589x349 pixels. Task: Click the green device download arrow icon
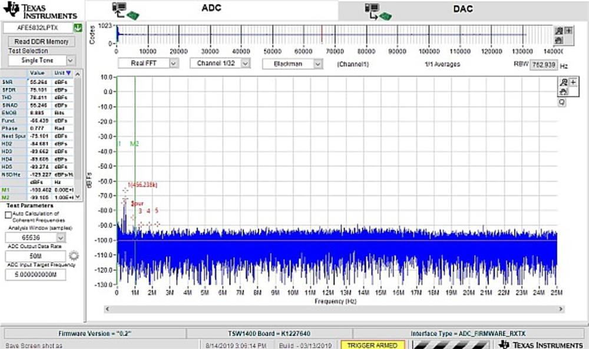pyautogui.click(x=77, y=28)
